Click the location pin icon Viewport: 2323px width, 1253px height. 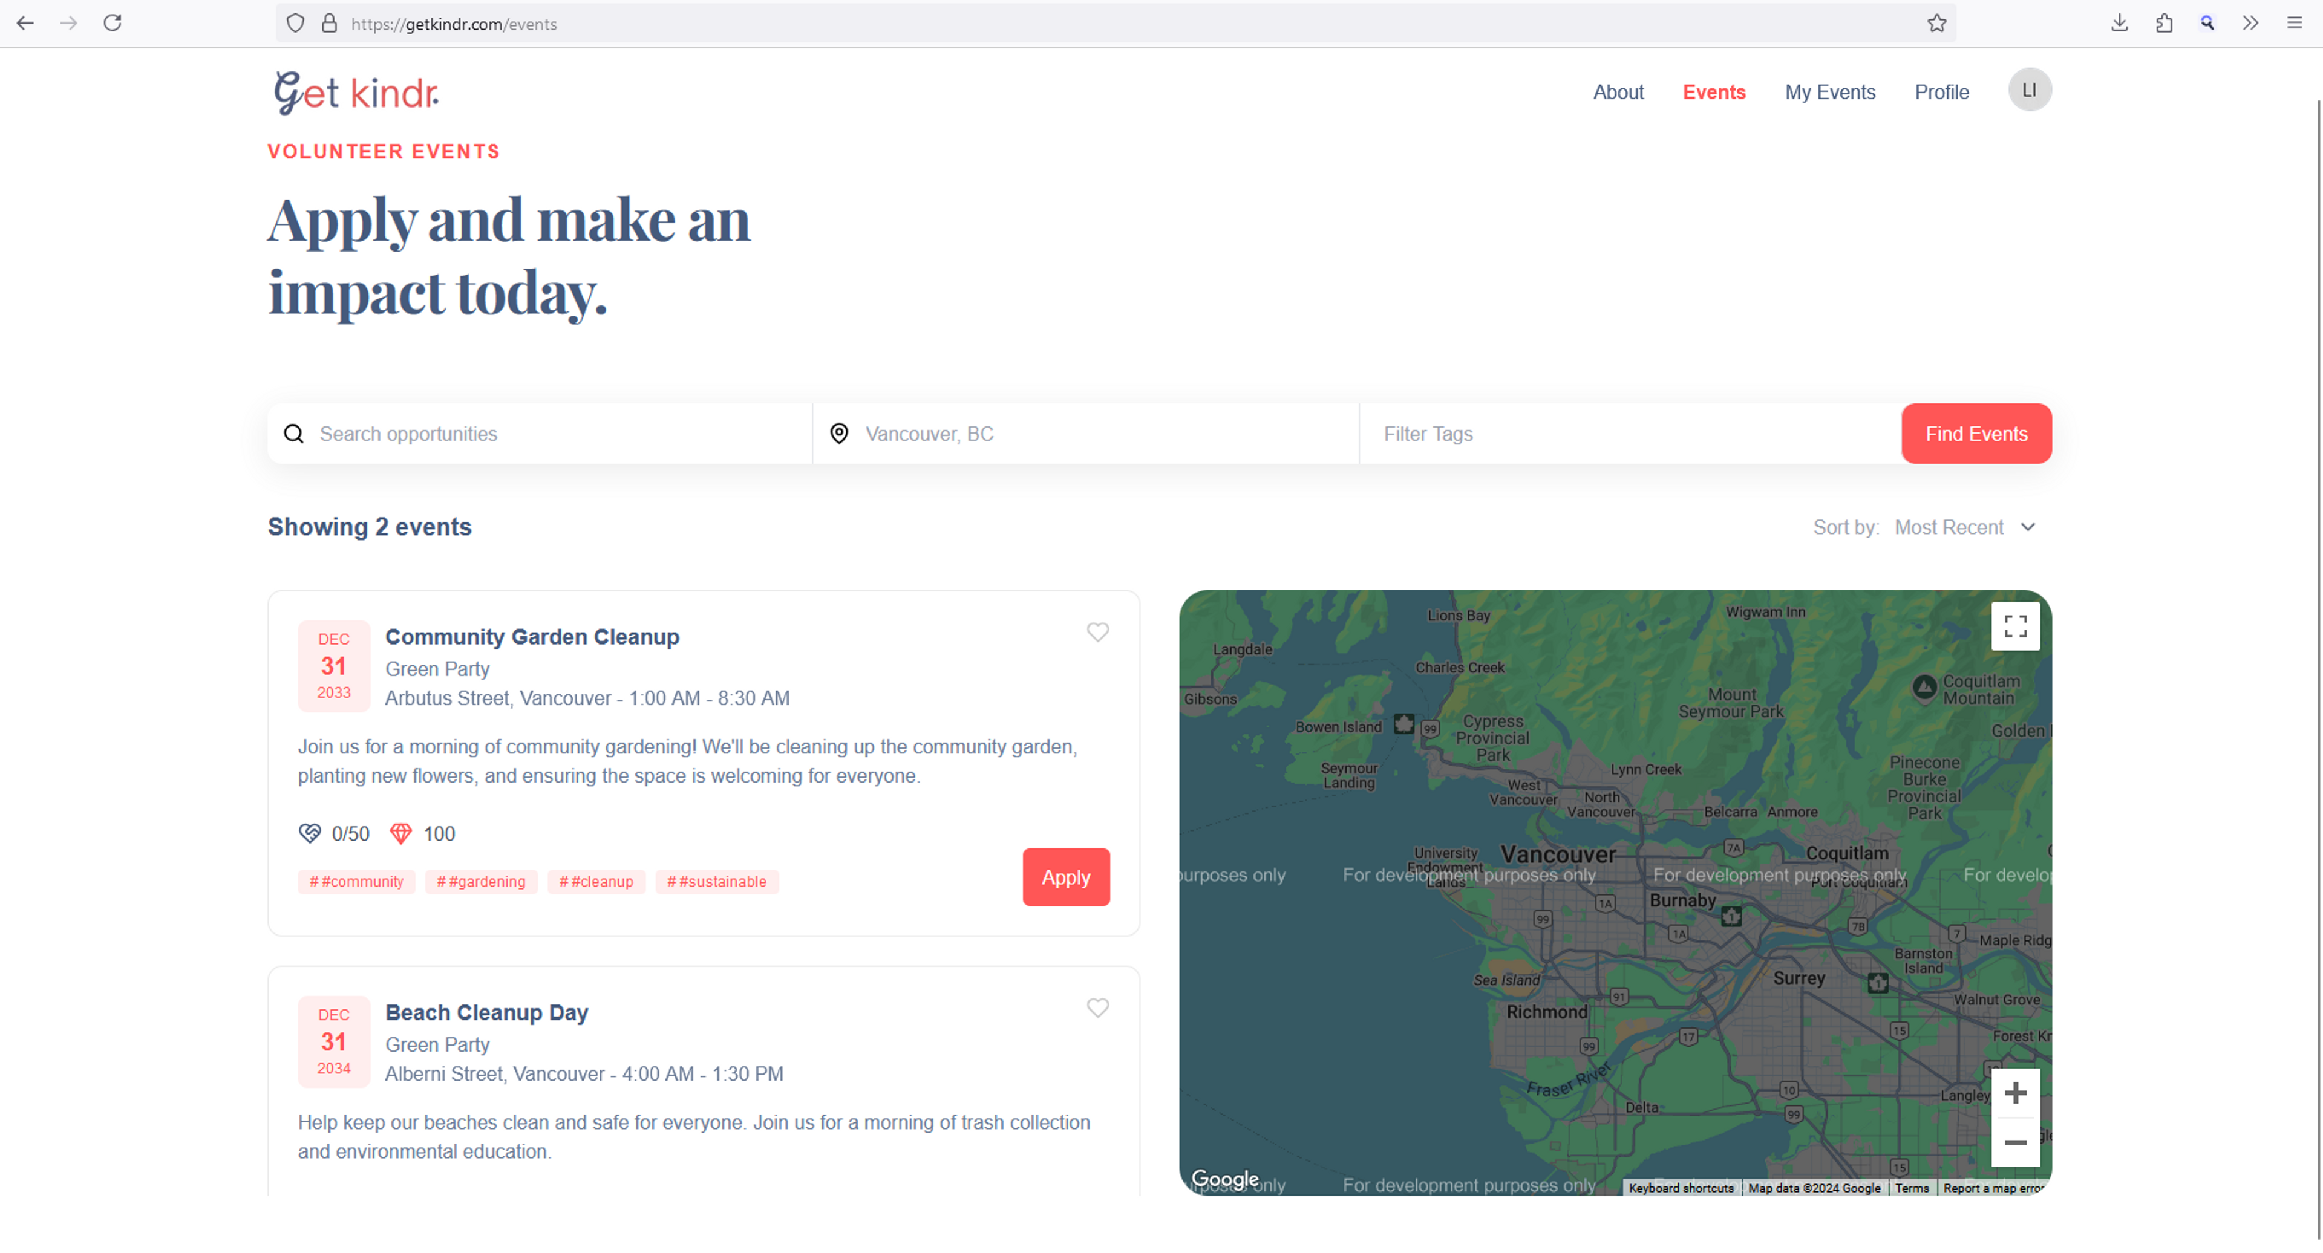click(838, 434)
